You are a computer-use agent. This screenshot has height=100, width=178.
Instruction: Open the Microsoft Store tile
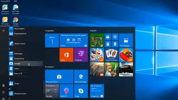coord(59,77)
